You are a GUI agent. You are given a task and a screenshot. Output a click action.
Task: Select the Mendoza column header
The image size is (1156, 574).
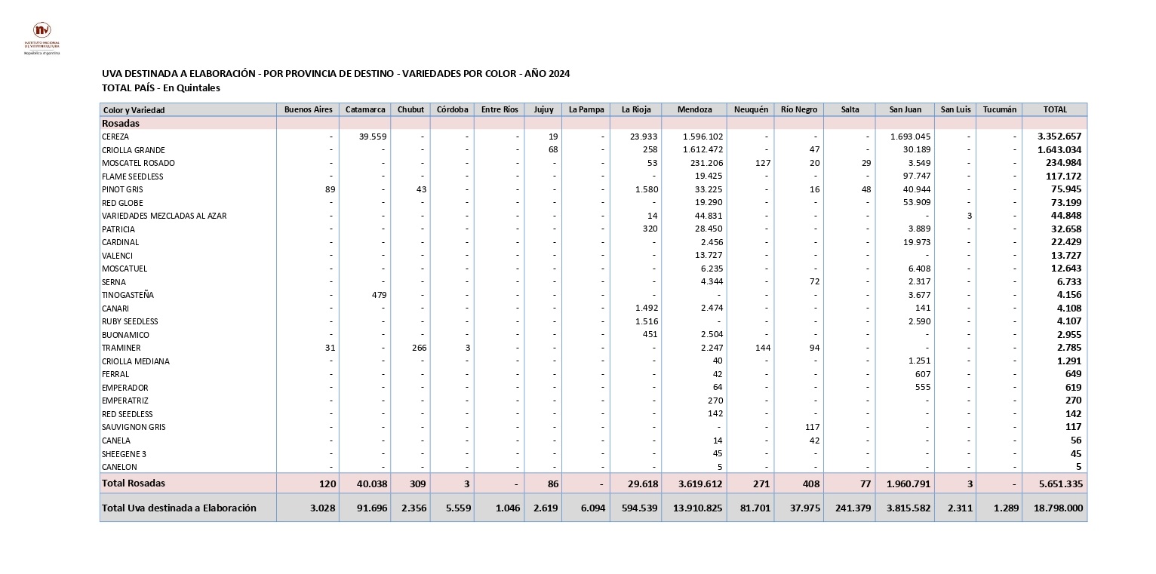694,110
